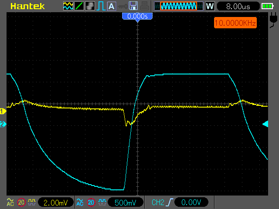Click the rising edge trigger slope icon
The width and height of the screenshot is (279, 209).
coord(170,202)
